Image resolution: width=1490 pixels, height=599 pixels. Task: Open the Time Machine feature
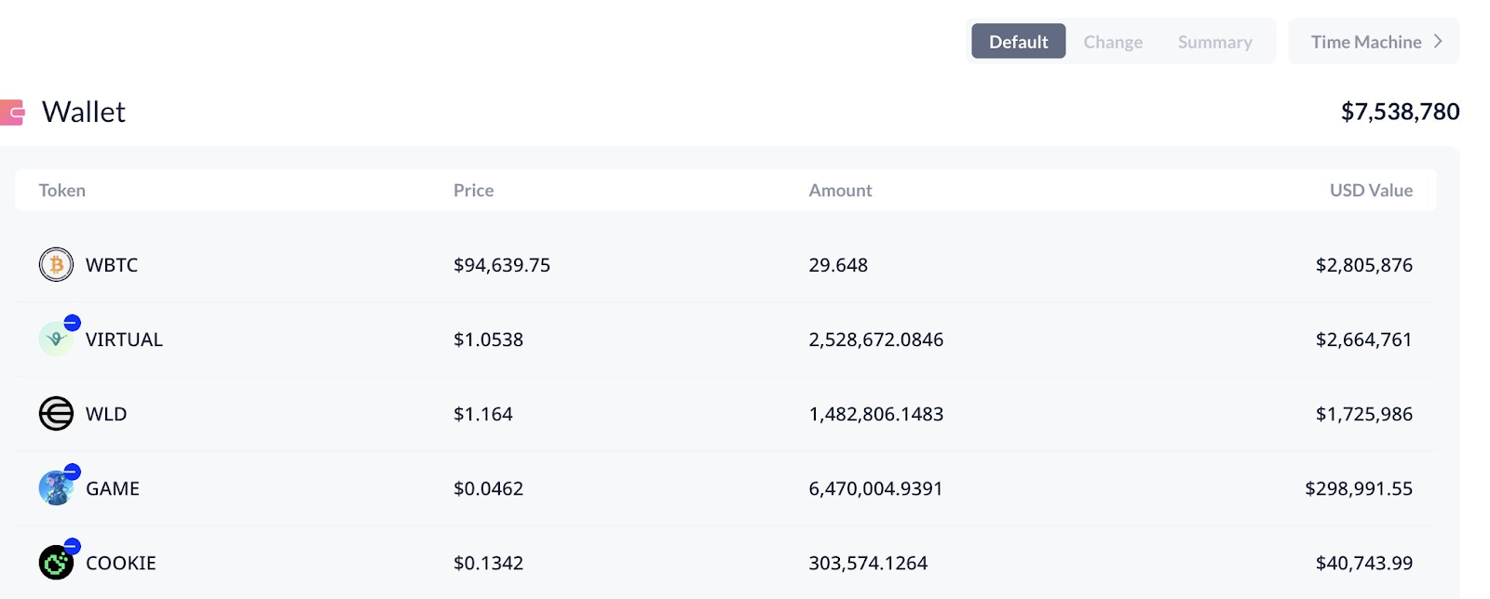tap(1365, 42)
